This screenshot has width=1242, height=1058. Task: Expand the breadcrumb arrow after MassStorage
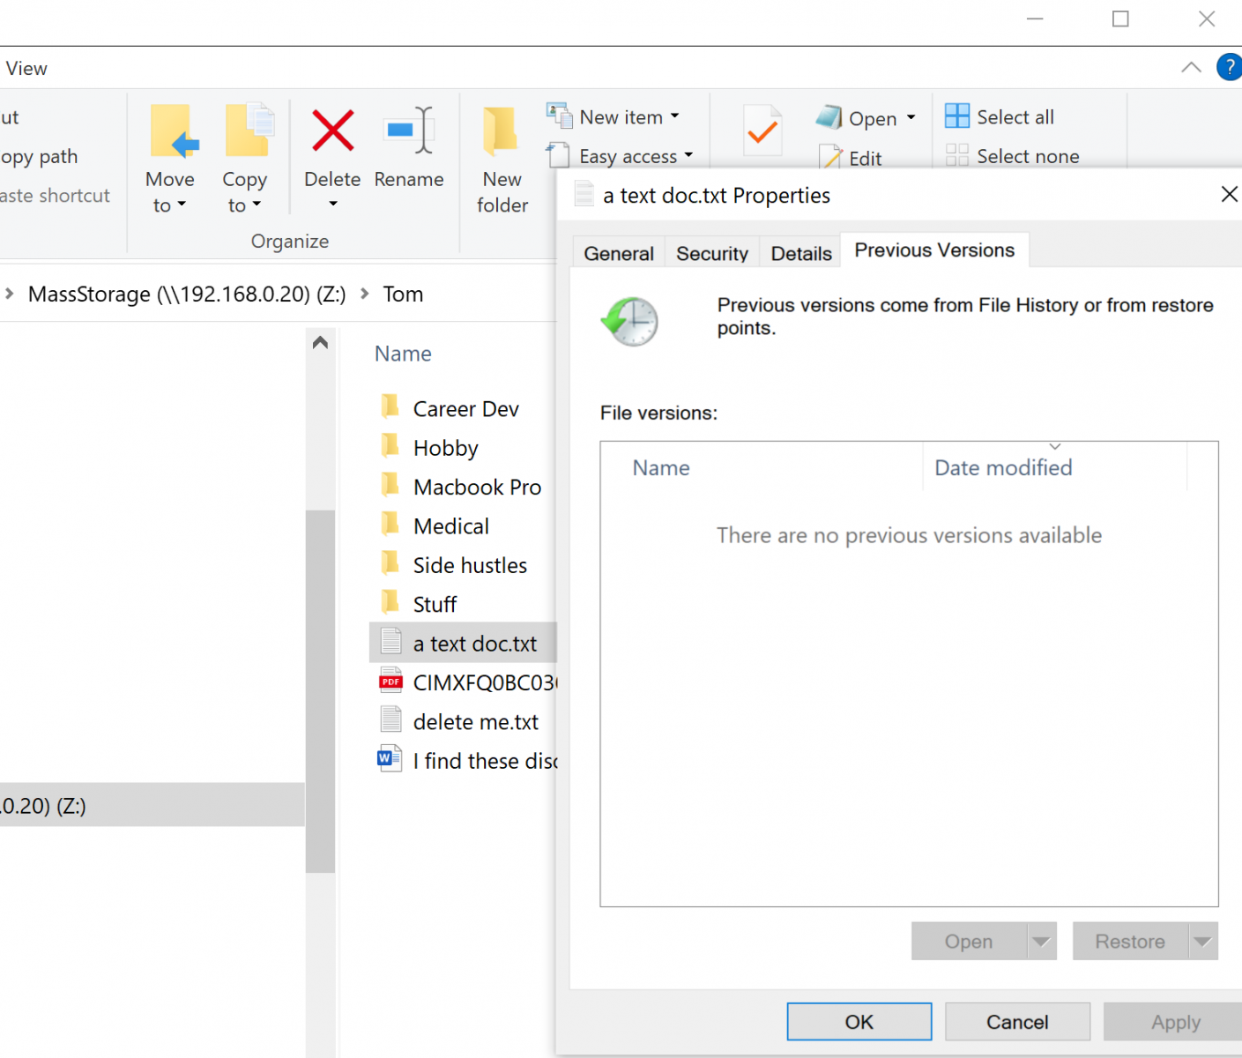(365, 294)
